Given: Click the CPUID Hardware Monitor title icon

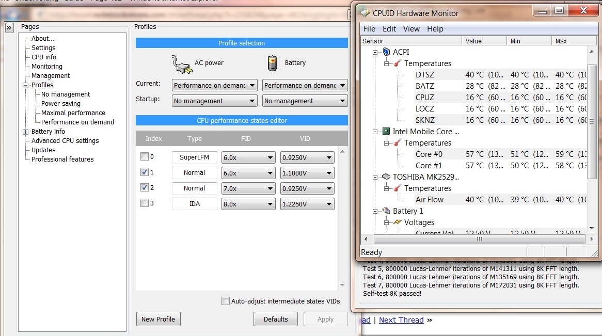Looking at the screenshot, I should 365,13.
